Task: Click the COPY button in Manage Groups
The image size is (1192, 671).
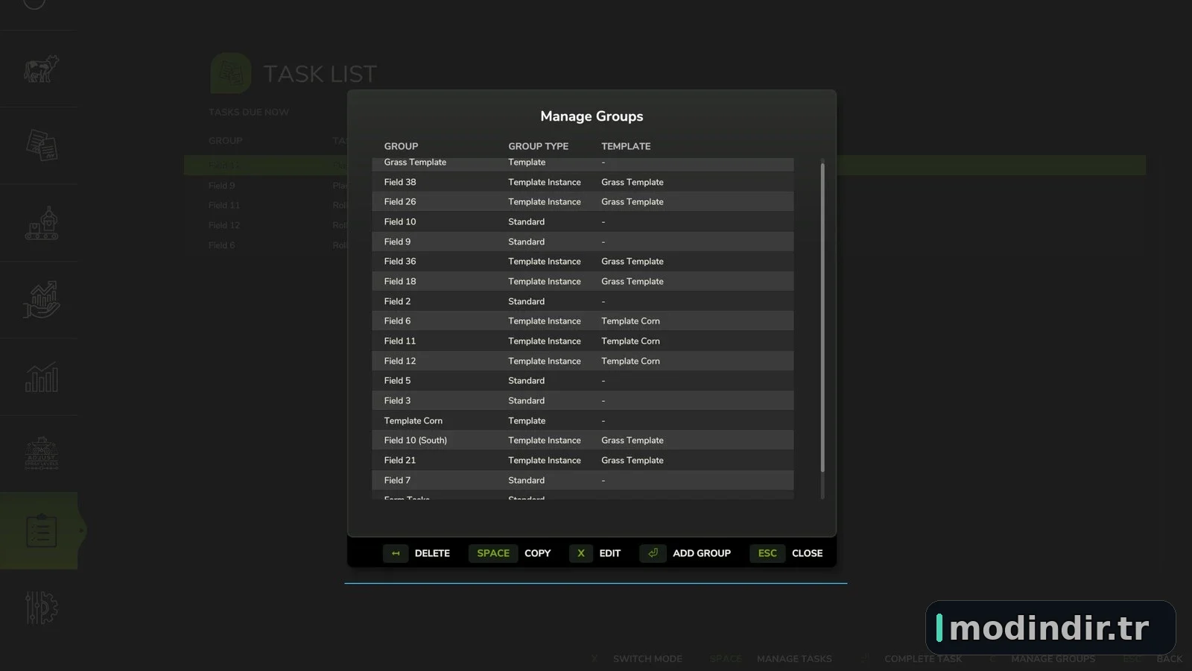Action: [510, 553]
